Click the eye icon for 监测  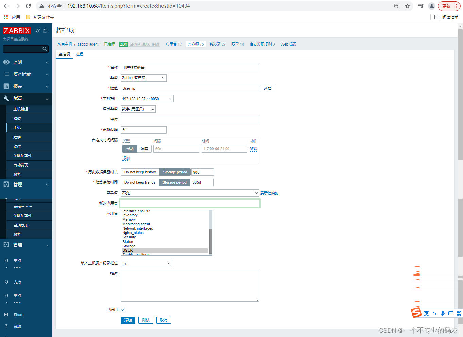(6, 62)
